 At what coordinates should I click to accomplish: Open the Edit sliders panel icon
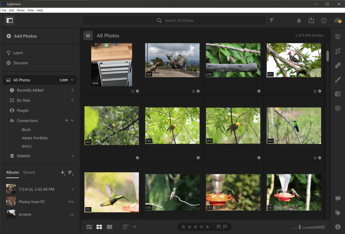338,37
